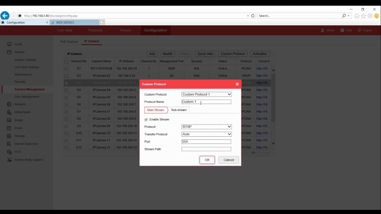Click the Port input field
381x214 pixels.
click(x=206, y=141)
